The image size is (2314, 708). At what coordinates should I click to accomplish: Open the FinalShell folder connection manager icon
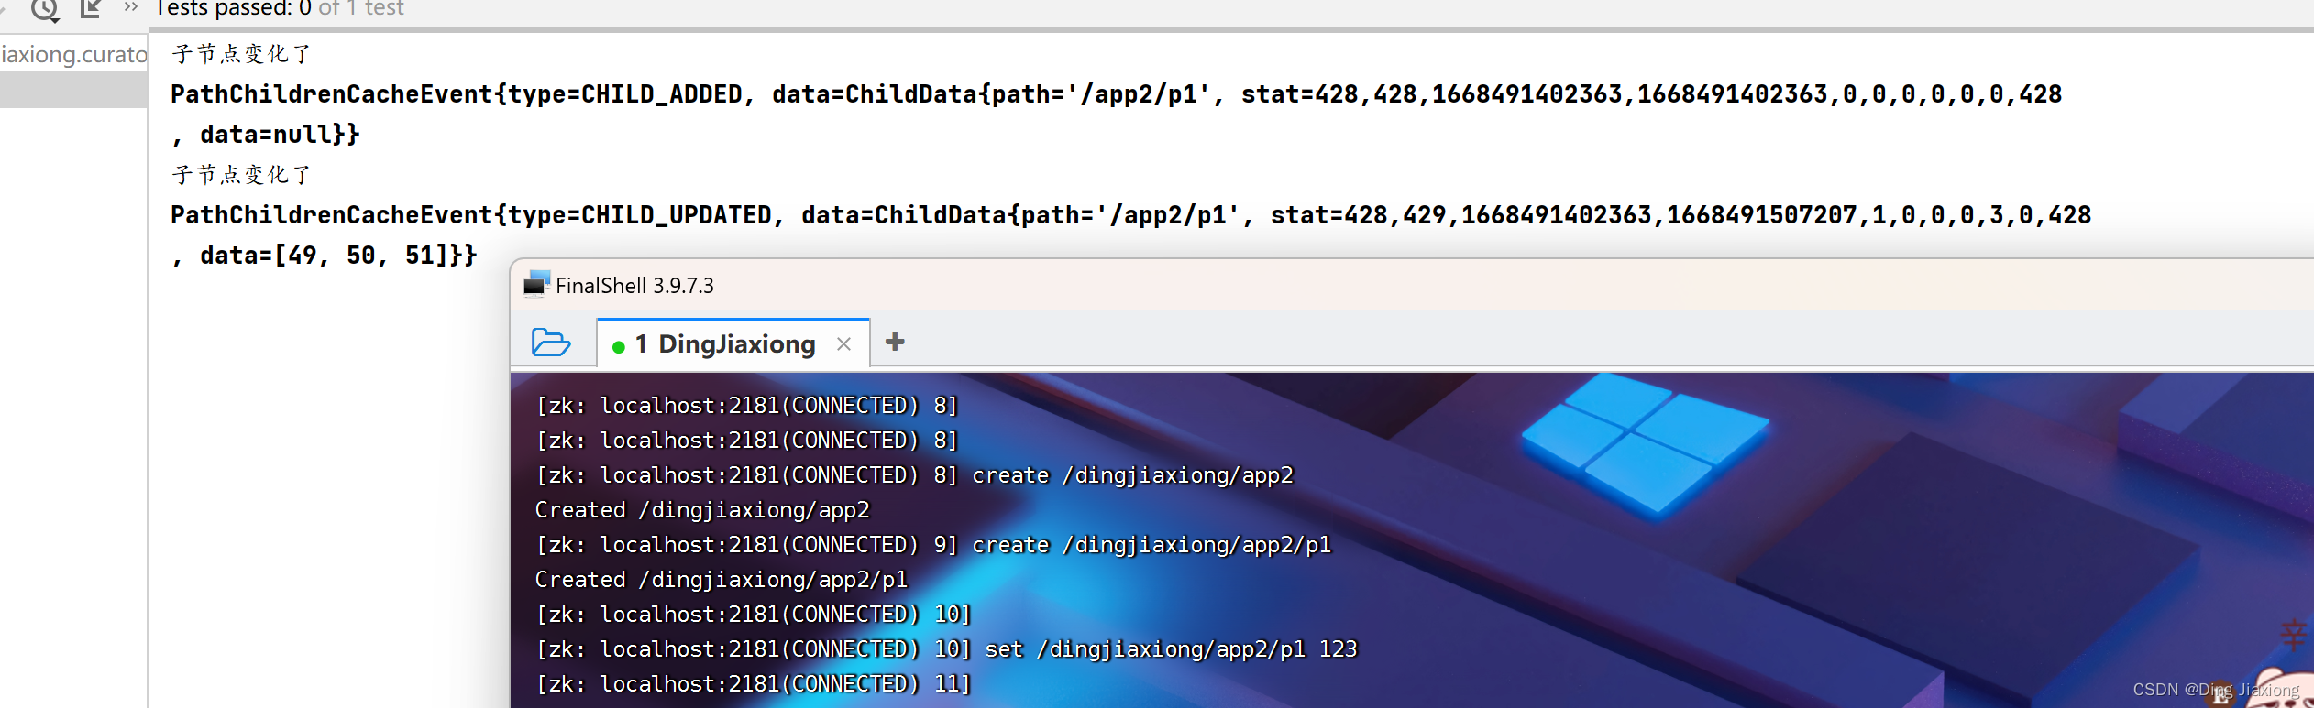[551, 343]
